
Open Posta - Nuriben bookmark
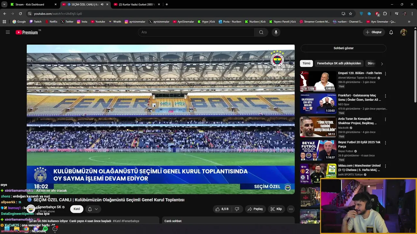click(x=230, y=21)
